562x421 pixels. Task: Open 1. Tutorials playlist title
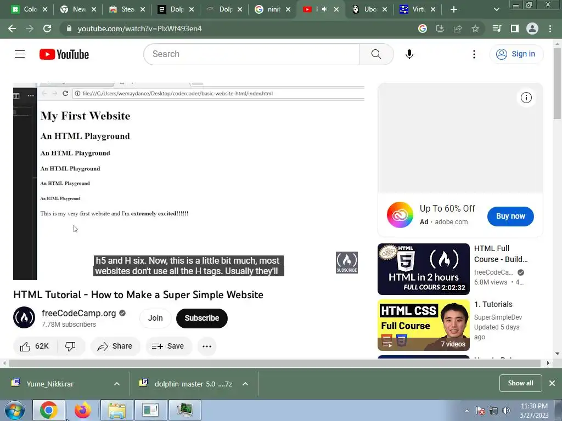(x=493, y=304)
